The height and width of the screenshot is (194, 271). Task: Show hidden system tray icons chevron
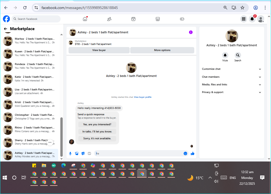pyautogui.click(x=210, y=178)
